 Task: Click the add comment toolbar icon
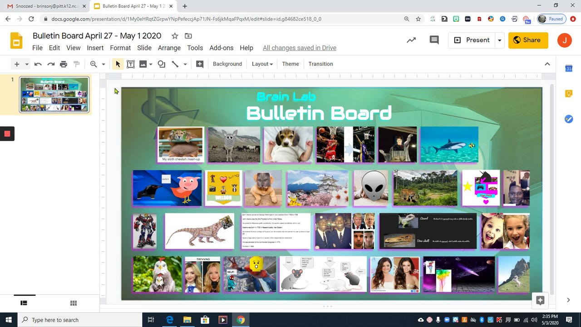click(200, 64)
